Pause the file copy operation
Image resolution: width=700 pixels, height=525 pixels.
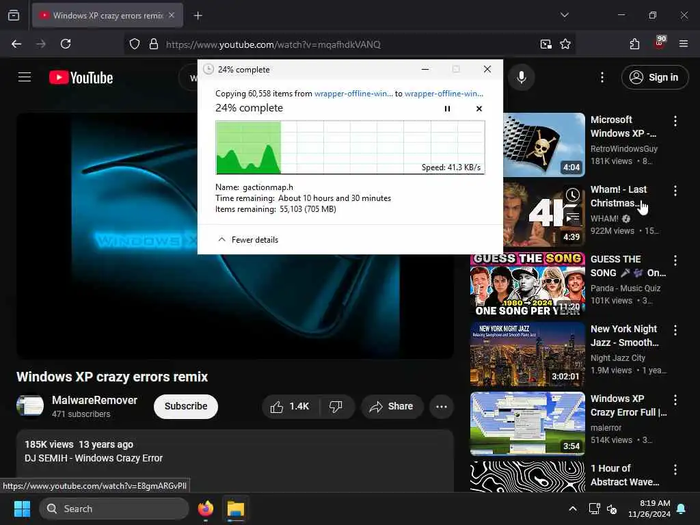pos(447,109)
